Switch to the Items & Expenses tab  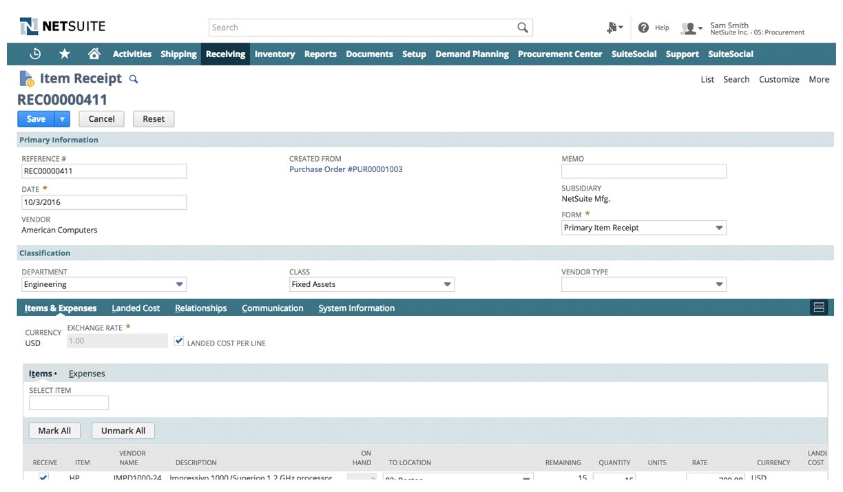[61, 308]
